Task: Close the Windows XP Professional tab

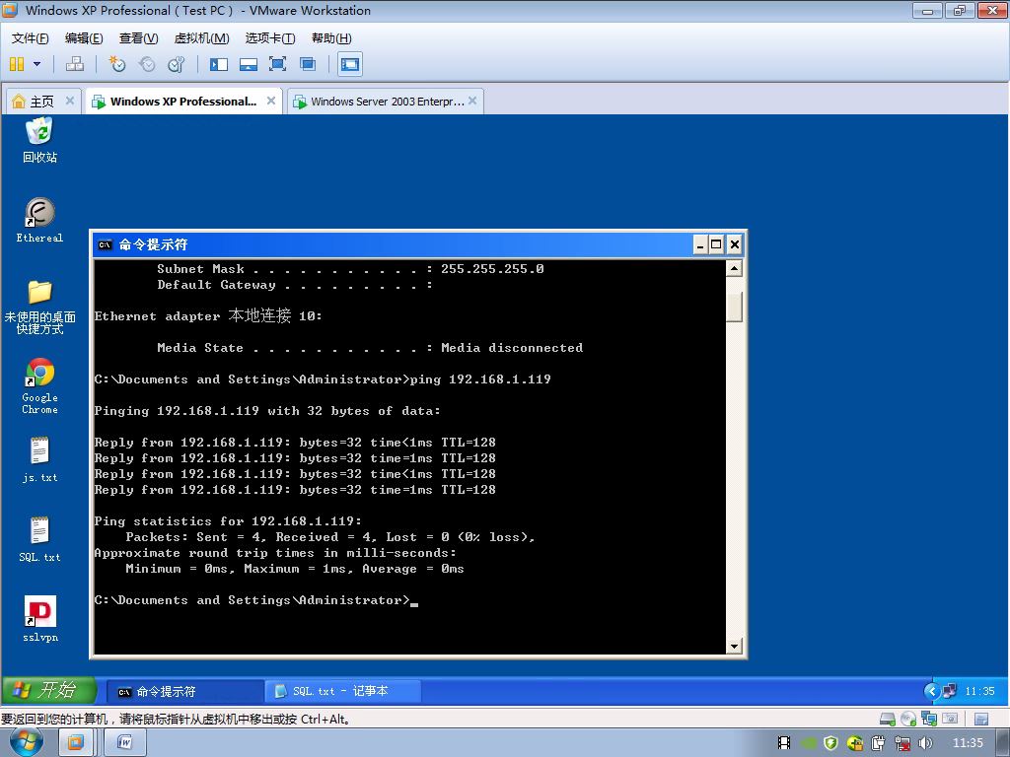Action: coord(271,101)
